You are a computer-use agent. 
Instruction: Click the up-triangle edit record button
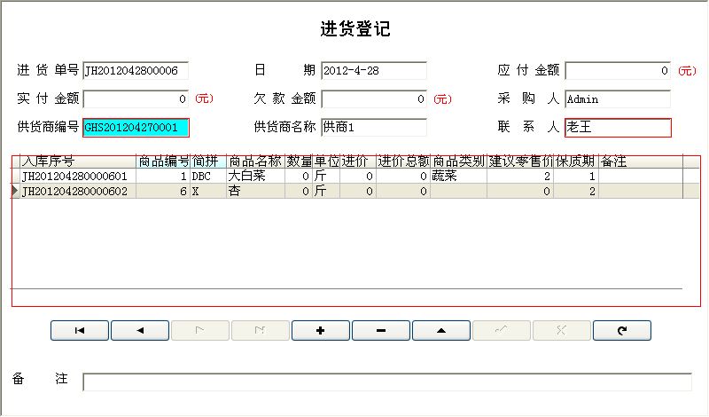click(x=440, y=330)
